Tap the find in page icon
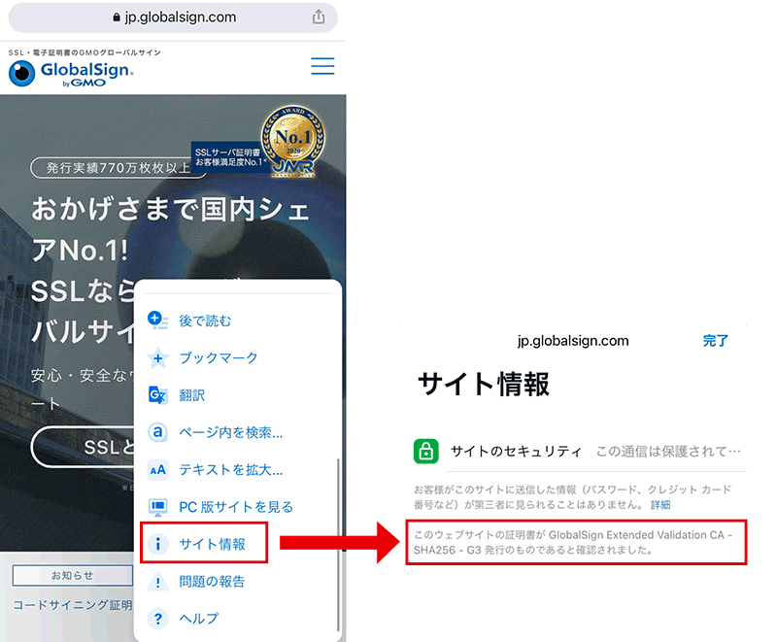The image size is (777, 642). [157, 432]
